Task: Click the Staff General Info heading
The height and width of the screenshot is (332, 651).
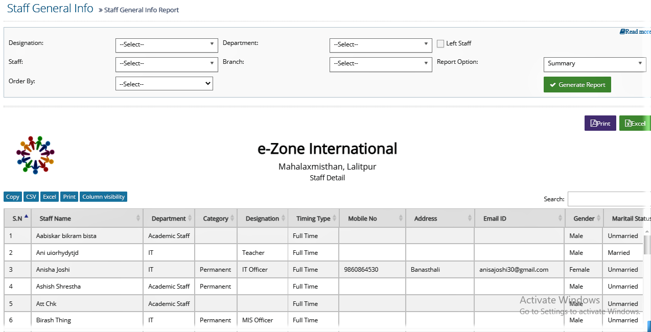Action: 50,8
